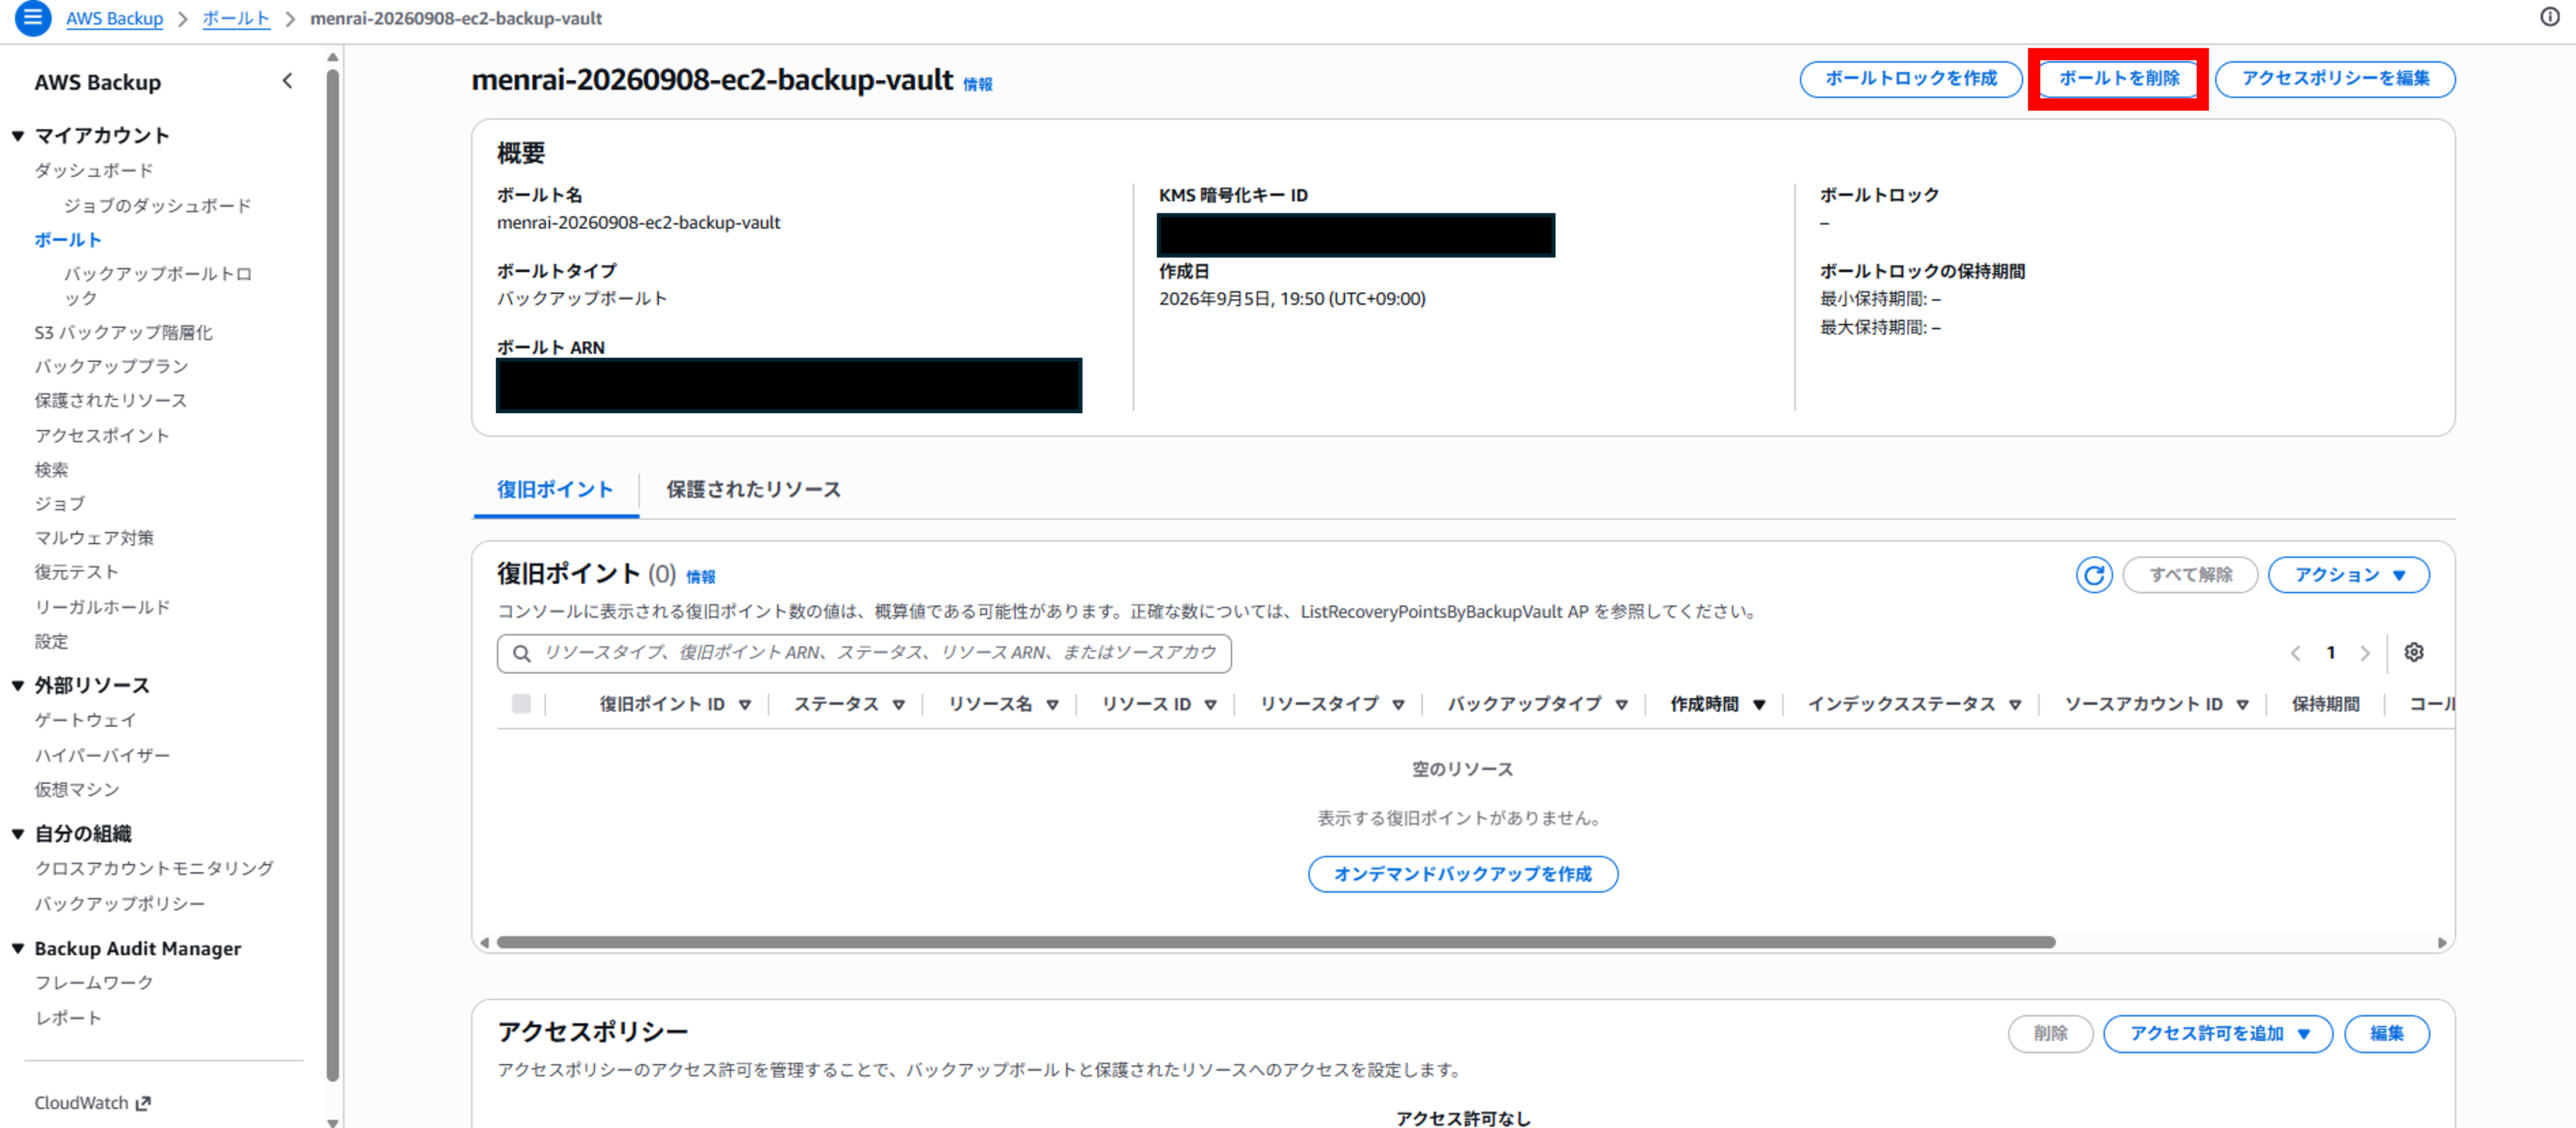Click 編集 button in アクセスポリシー section
This screenshot has width=2576, height=1128.
pyautogui.click(x=2386, y=1033)
